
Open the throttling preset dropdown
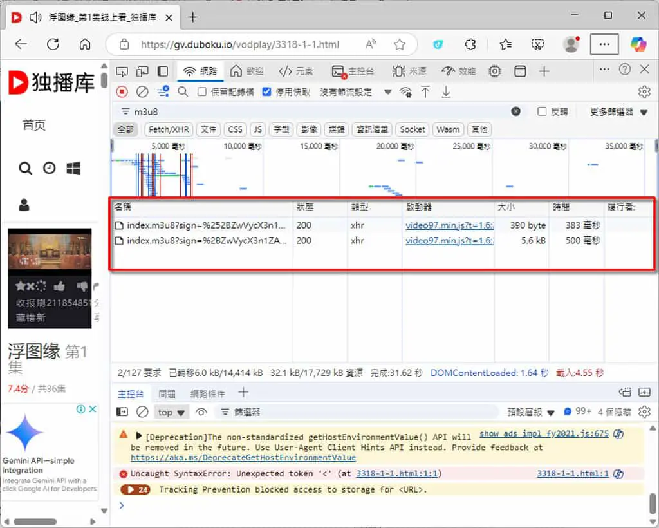[x=355, y=92]
